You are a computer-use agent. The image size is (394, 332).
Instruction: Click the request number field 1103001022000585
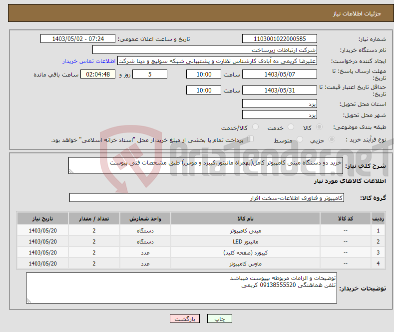280,38
